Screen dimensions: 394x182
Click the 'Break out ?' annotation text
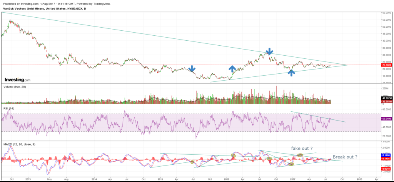point(345,157)
